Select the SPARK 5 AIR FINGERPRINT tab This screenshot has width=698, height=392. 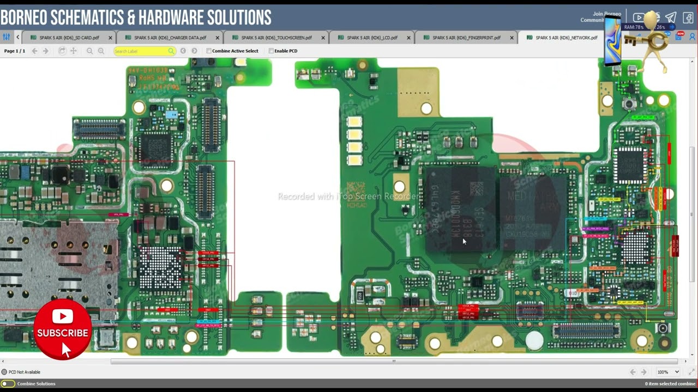tap(466, 38)
